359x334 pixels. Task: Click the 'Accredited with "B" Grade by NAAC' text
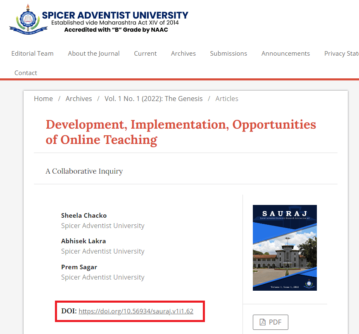[x=116, y=30]
